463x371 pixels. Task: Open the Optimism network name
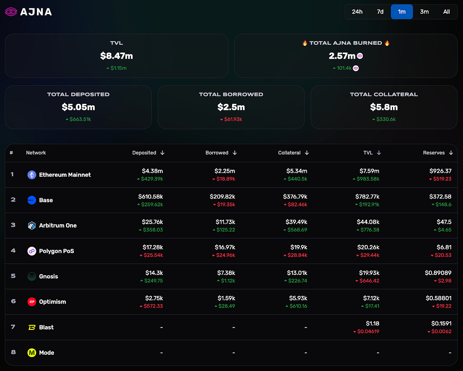coord(52,302)
